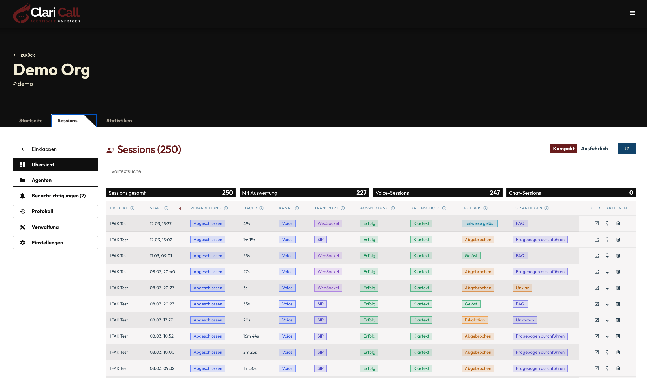Toggle sort order on Start column
The image size is (647, 378).
(x=180, y=208)
